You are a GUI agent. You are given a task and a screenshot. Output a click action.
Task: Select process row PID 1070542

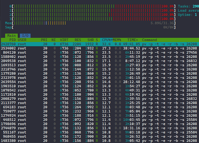[x=100, y=90]
